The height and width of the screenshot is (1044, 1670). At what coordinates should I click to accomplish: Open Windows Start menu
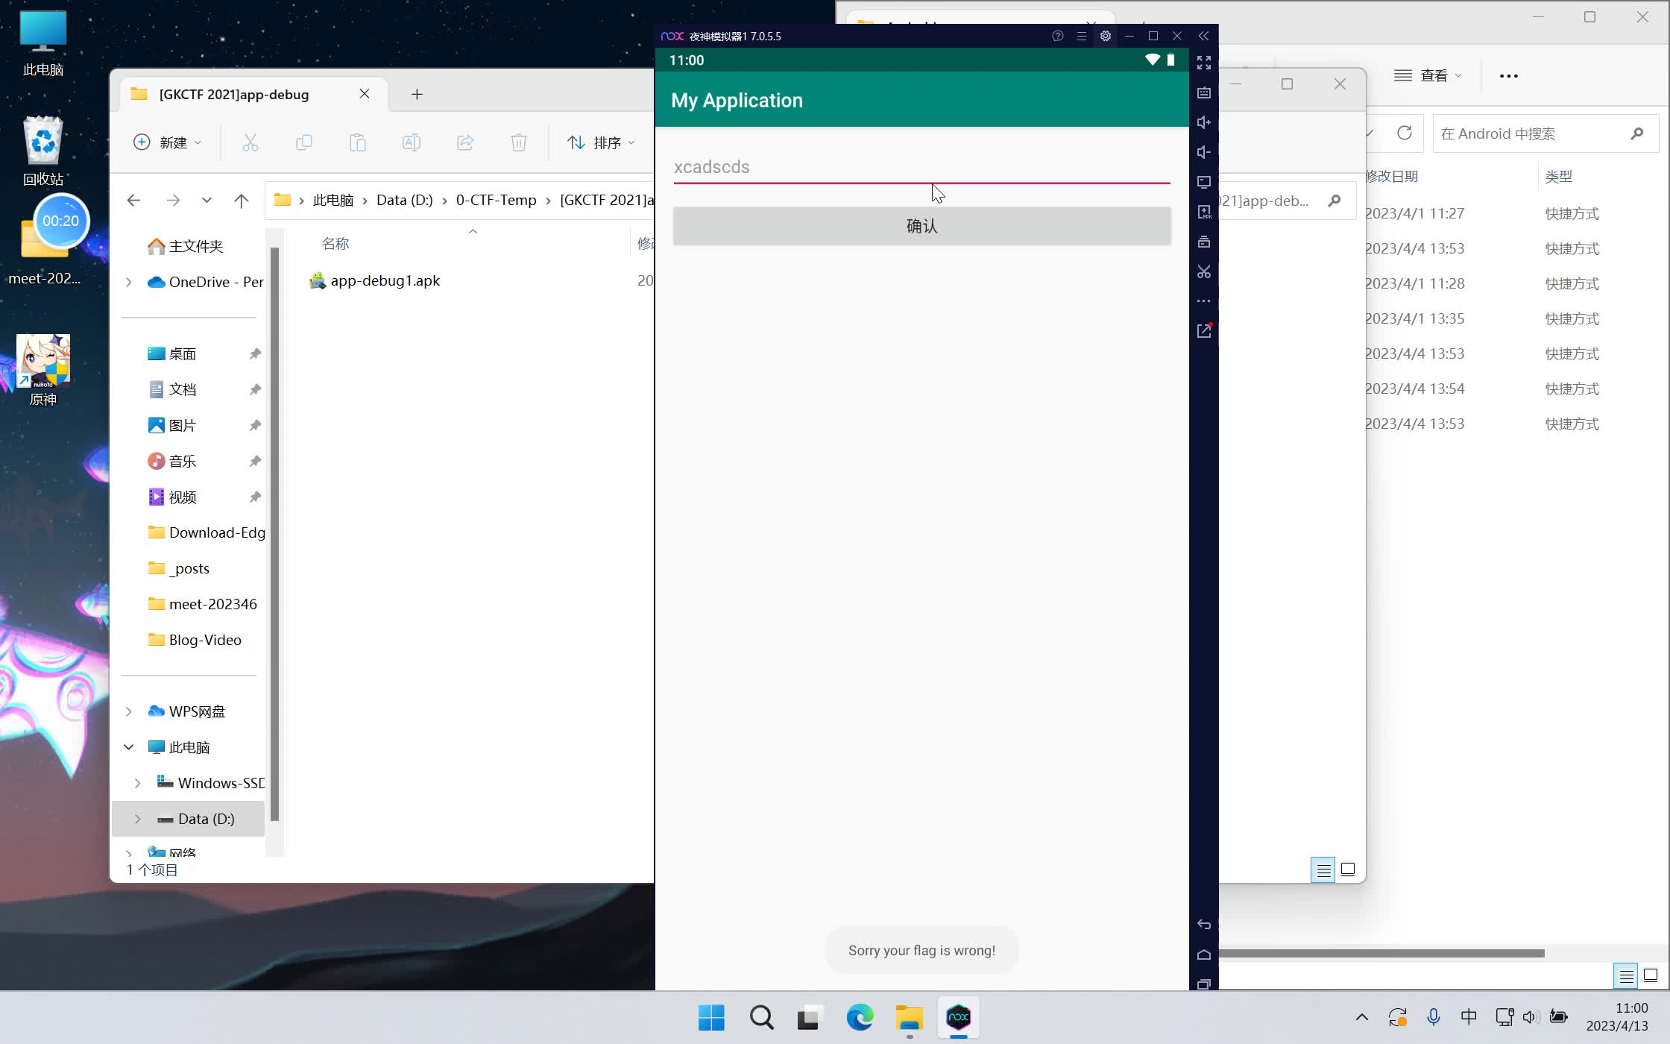711,1018
